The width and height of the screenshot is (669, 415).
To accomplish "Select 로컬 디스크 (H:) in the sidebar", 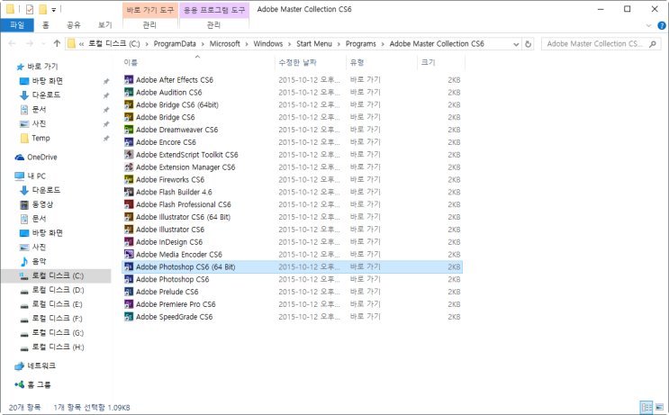I will [x=58, y=347].
